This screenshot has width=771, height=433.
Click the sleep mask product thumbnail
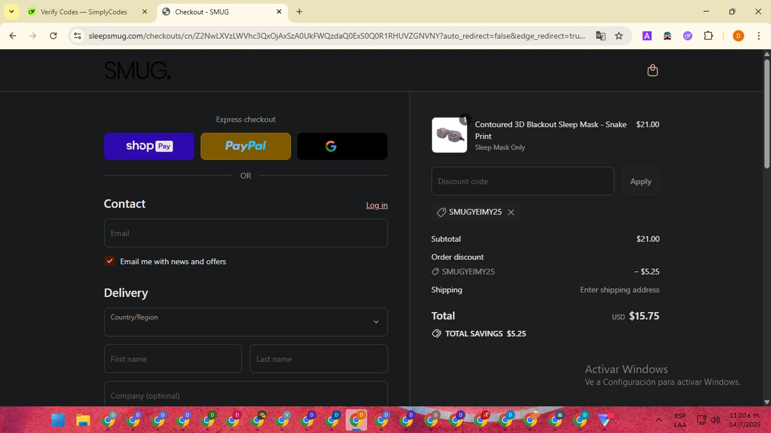(x=449, y=135)
